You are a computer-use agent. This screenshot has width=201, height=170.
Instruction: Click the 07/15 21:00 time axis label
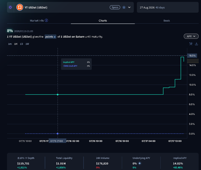(57, 141)
